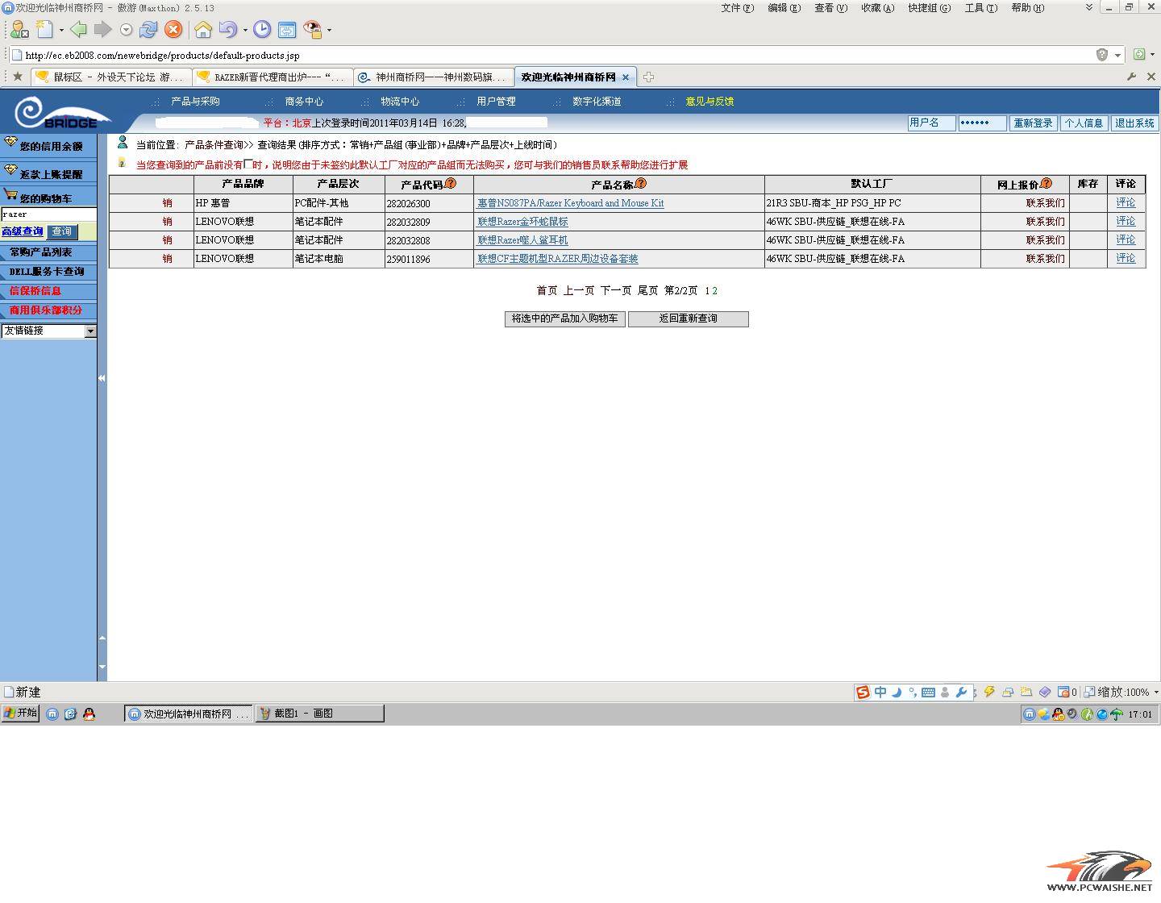The height and width of the screenshot is (903, 1161).
Task: Click the eye-with-lock privacy toolbar icon
Action: pyautogui.click(x=313, y=30)
